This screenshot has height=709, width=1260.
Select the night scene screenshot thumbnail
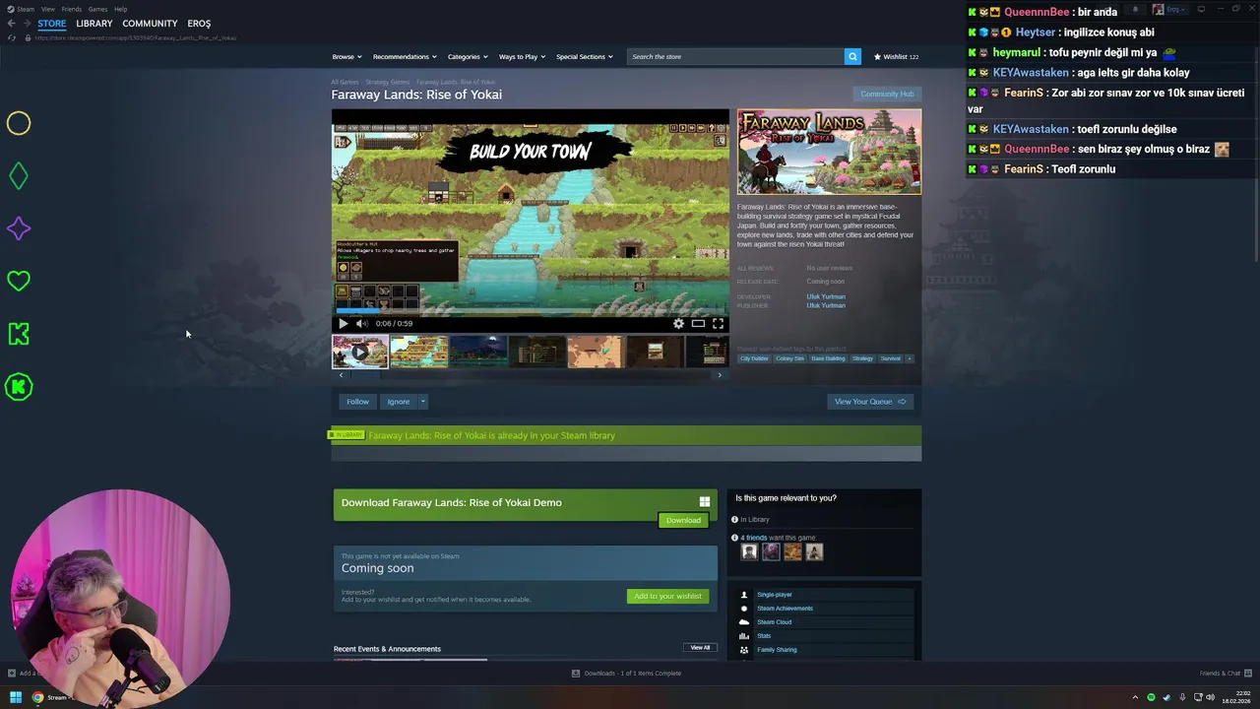[478, 352]
